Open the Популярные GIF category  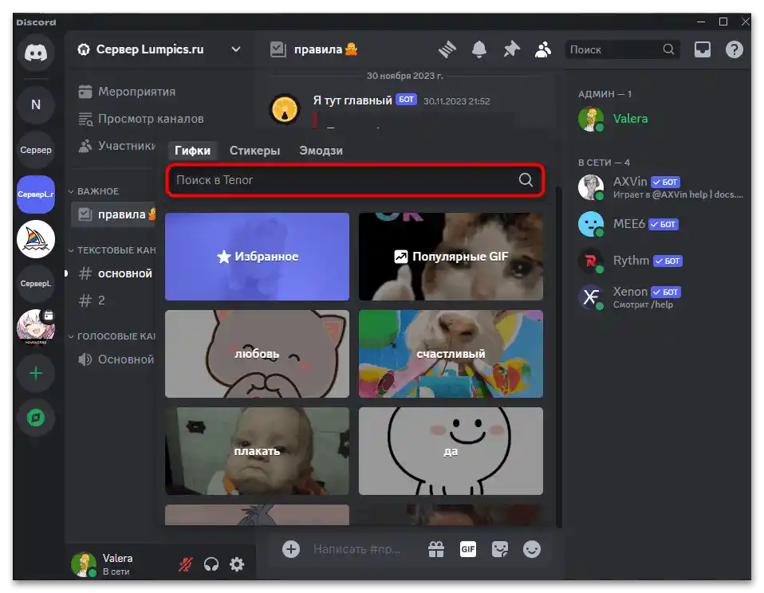[451, 257]
